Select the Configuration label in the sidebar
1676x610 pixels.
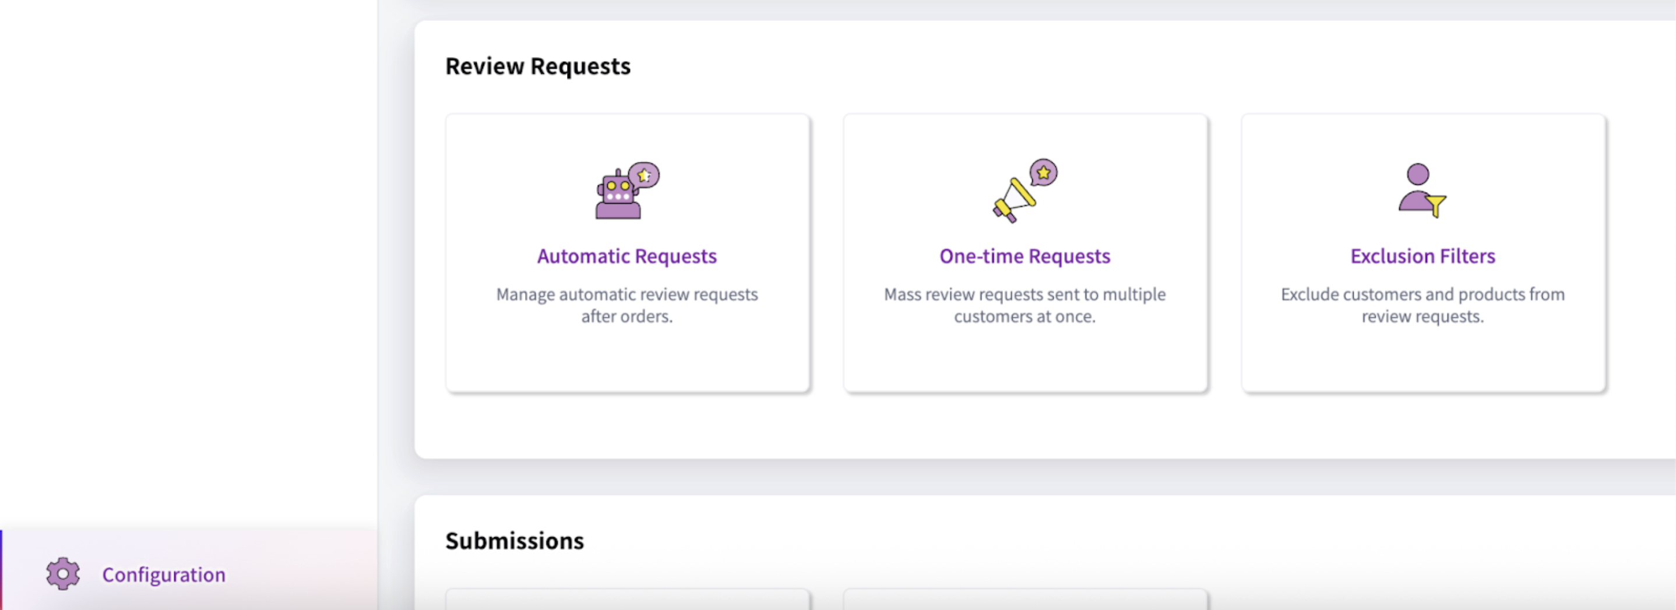[163, 574]
